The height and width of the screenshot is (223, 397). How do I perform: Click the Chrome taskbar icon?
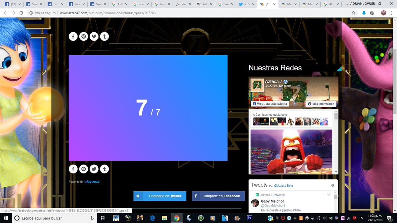coord(177,218)
